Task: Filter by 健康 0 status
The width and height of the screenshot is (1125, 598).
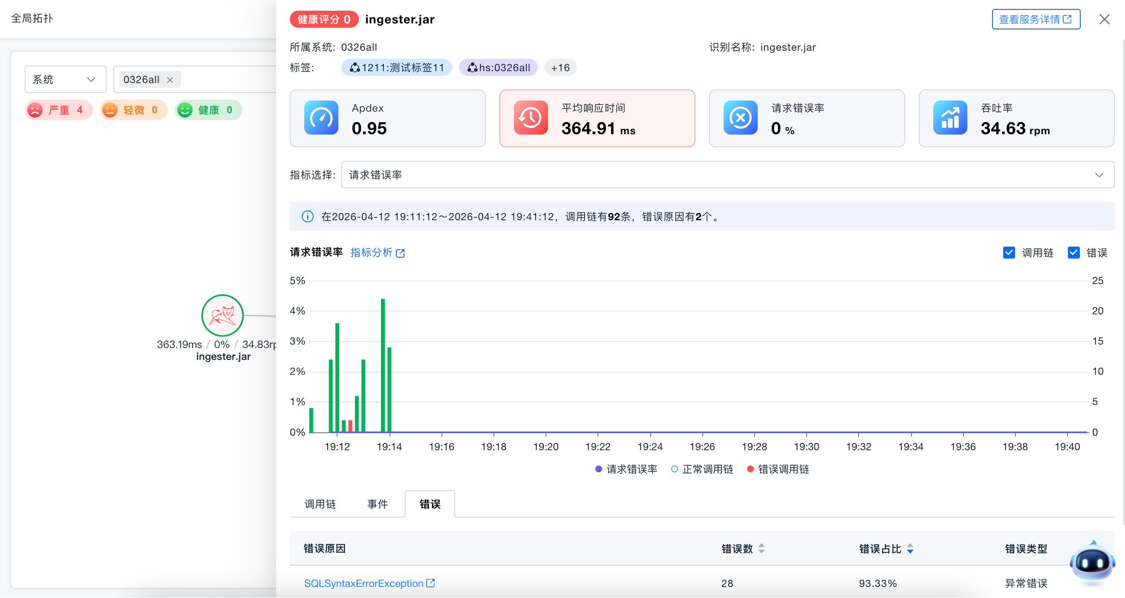Action: coord(209,110)
